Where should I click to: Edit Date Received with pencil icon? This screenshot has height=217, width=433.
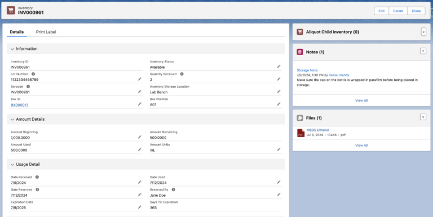click(140, 182)
